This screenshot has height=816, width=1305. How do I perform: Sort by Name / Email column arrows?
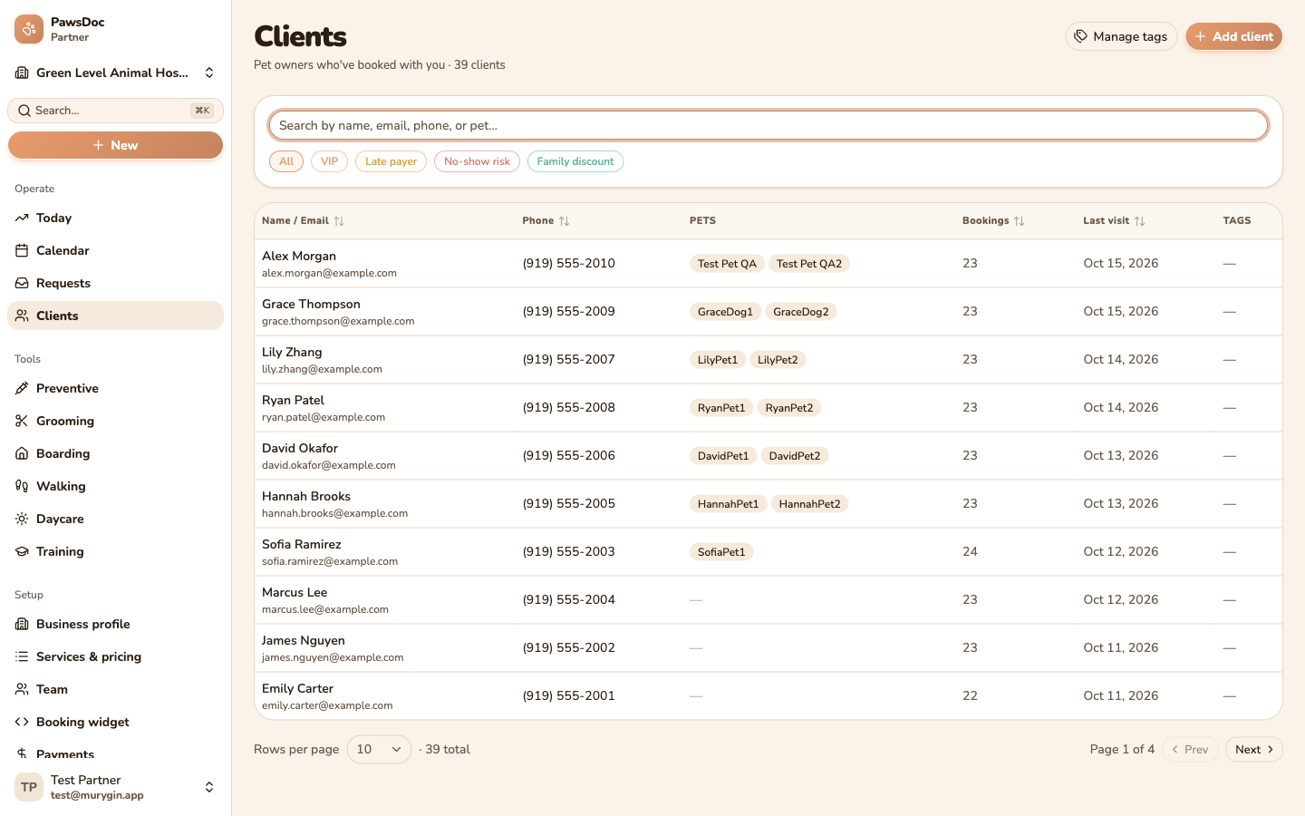339,221
